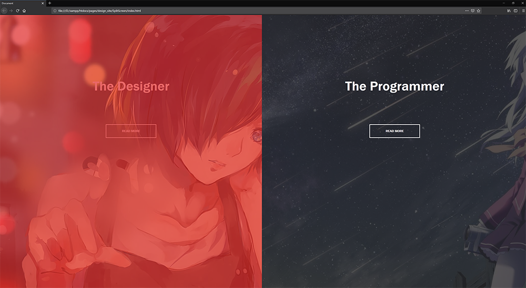The image size is (526, 288).
Task: Open the browser home page
Action: coord(24,11)
